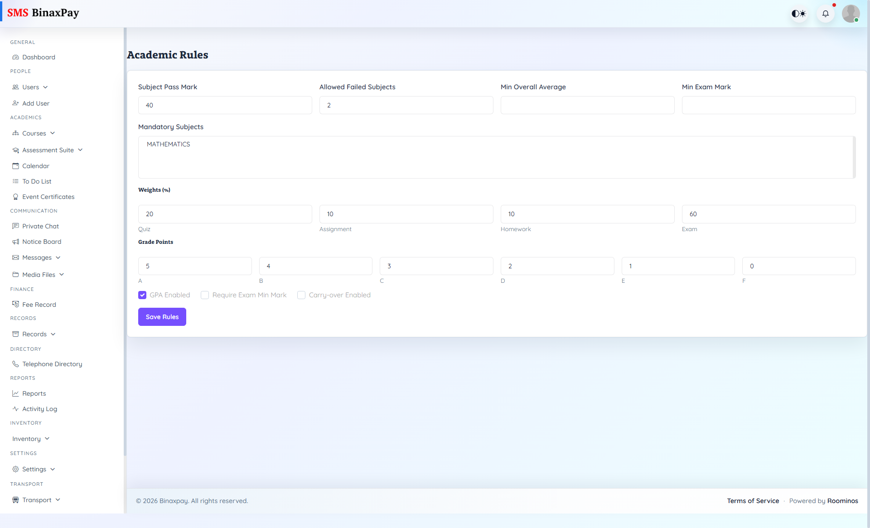Viewport: 870px width, 528px height.
Task: Open the Terms of Service link
Action: pos(753,501)
